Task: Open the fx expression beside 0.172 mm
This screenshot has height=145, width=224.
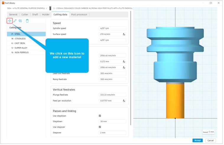Action: (x=124, y=61)
